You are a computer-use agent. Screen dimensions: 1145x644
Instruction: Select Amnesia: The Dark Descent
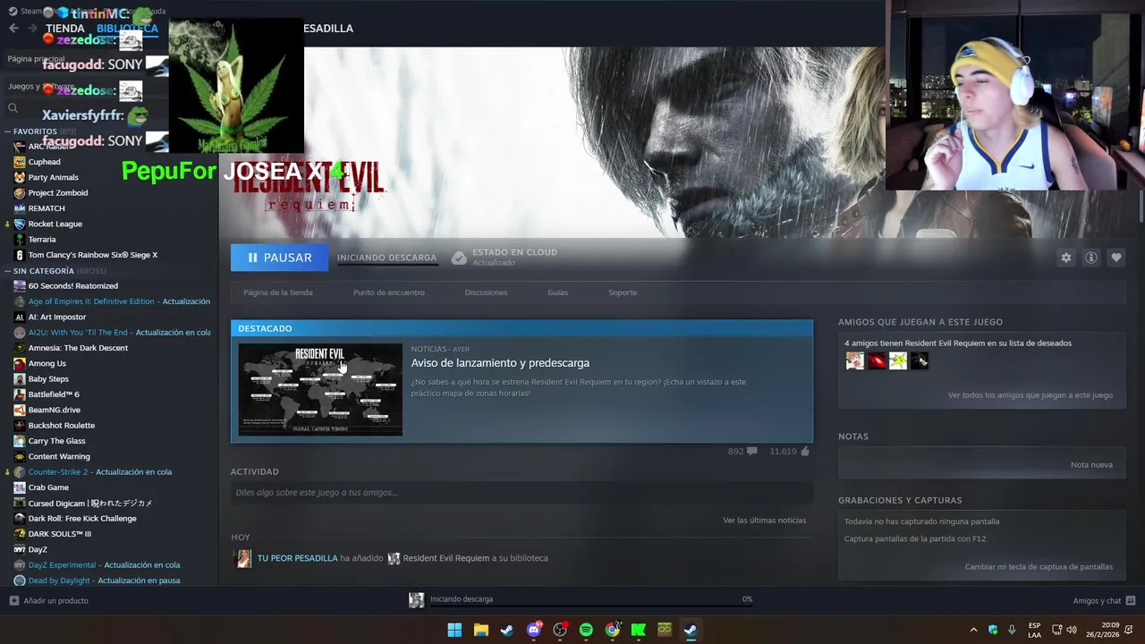click(x=78, y=348)
